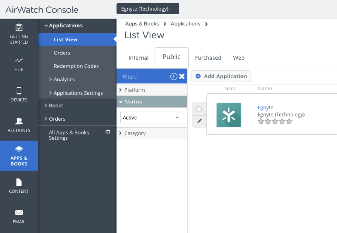337x233 pixels.
Task: Clear filters with the X icon
Action: (182, 77)
